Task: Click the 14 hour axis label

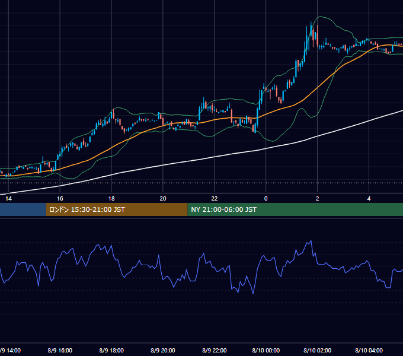Action: (x=8, y=199)
